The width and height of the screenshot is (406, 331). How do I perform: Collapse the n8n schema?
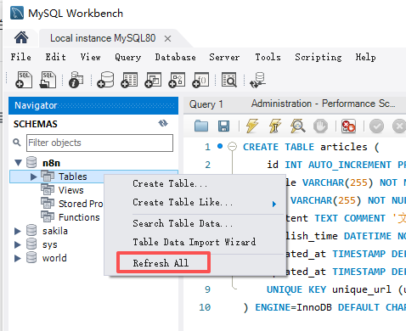(x=19, y=163)
